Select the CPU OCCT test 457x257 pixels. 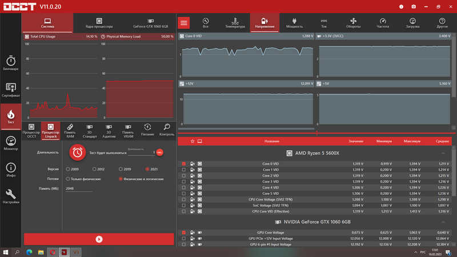31,131
